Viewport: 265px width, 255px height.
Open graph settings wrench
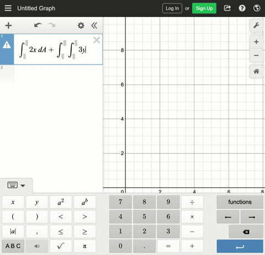tap(256, 25)
